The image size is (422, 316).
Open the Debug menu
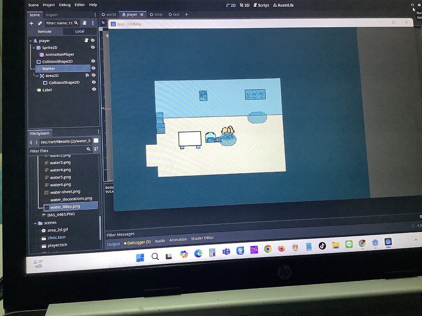point(64,5)
